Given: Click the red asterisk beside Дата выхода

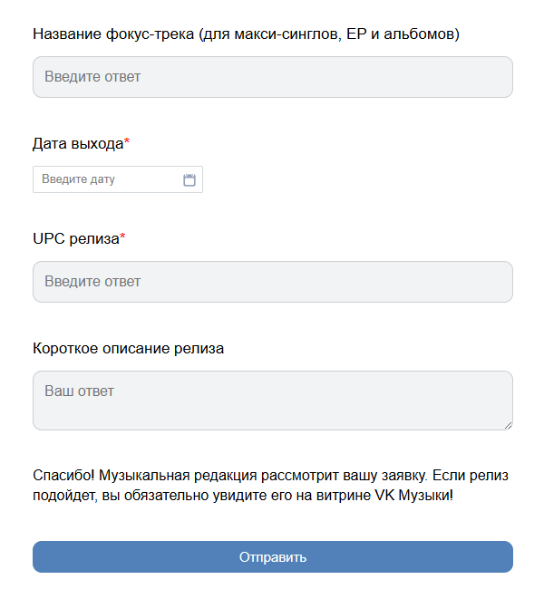Looking at the screenshot, I should (x=127, y=142).
